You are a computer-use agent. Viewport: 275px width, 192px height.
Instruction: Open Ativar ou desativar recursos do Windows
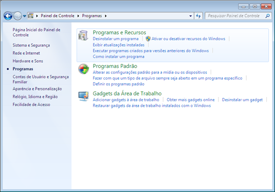(x=188, y=39)
